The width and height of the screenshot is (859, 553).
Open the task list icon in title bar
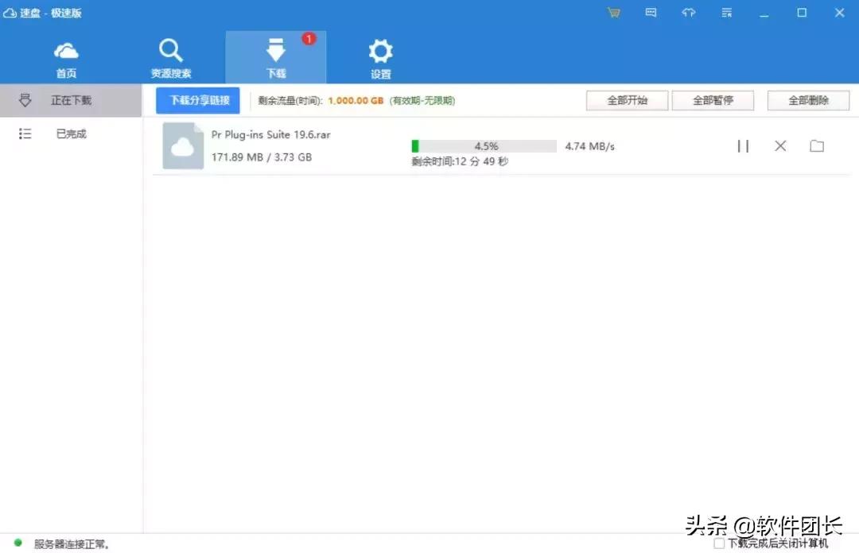point(725,13)
